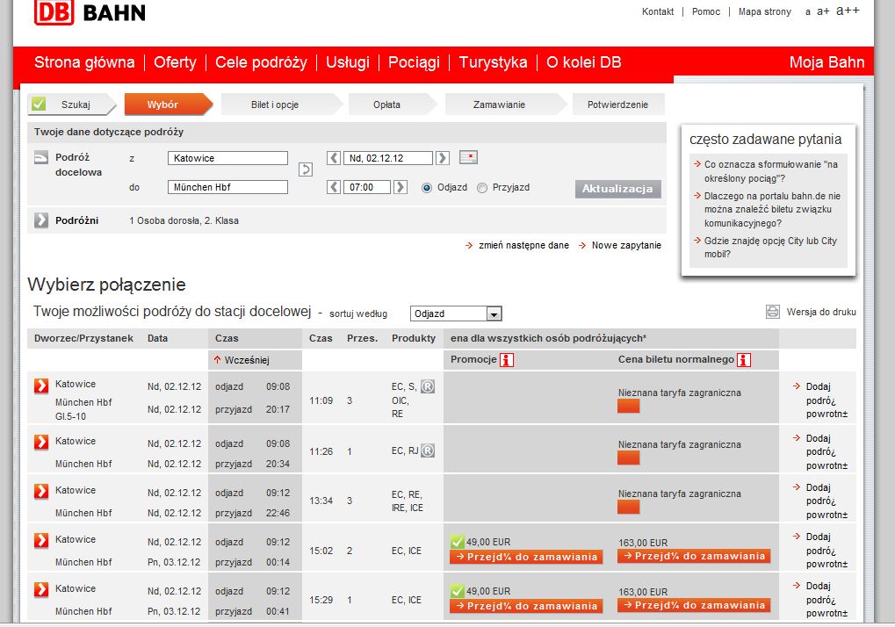Go to next day with date arrow
The height and width of the screenshot is (627, 895).
443,158
